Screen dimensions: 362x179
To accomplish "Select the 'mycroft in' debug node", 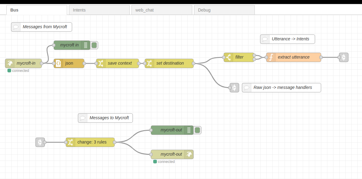I will [x=72, y=45].
